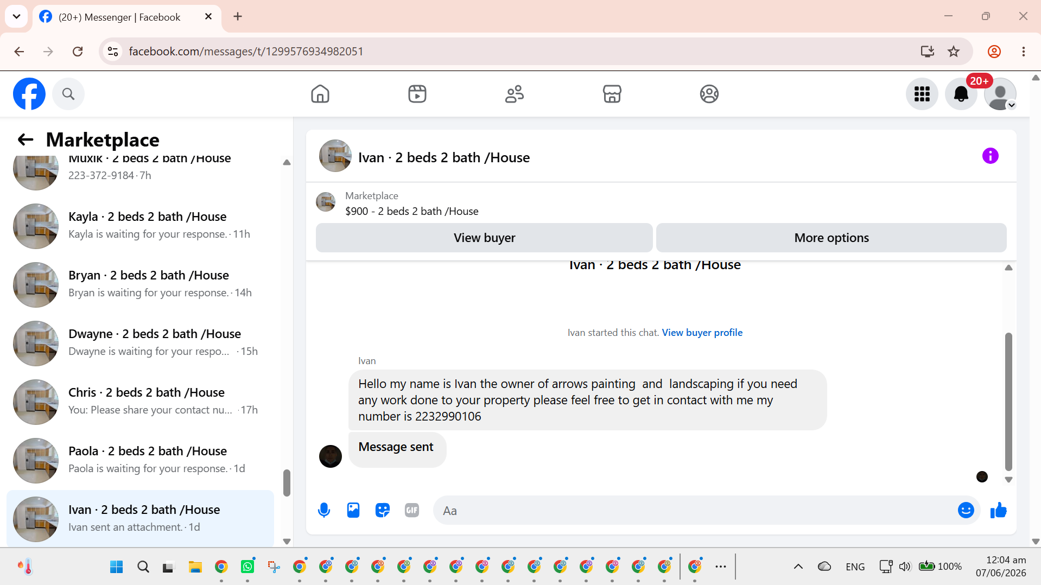Show hidden system tray icons
Viewport: 1041px width, 585px height.
(798, 567)
